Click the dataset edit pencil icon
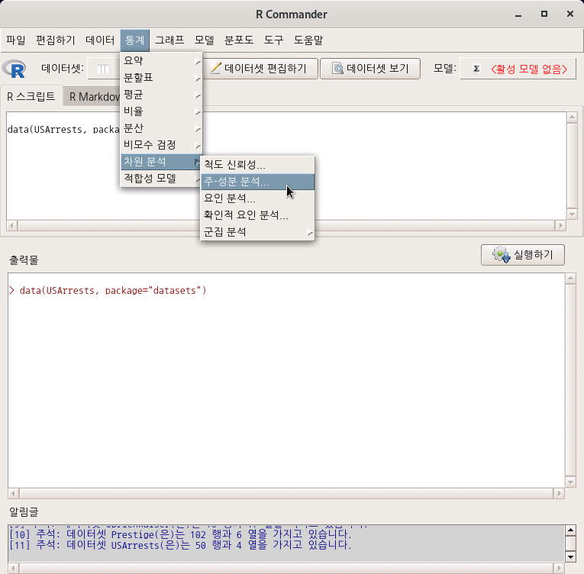 tap(215, 68)
